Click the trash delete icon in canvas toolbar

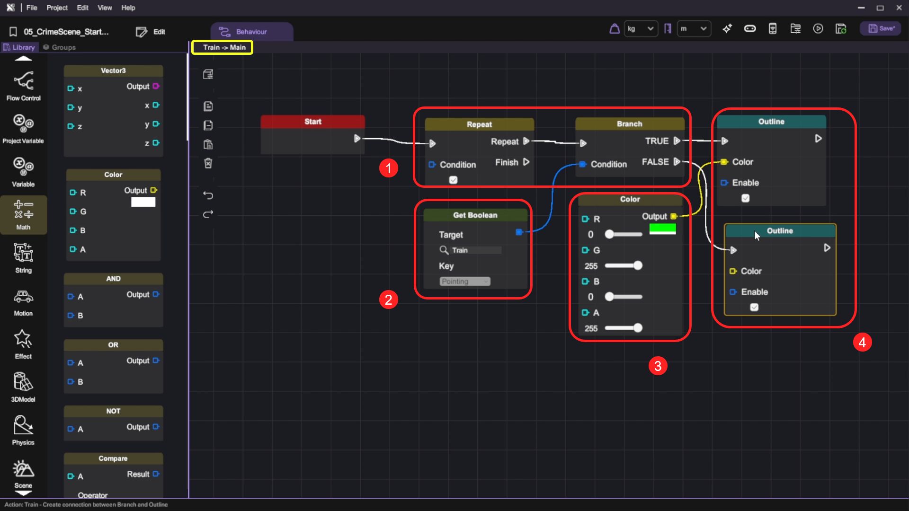pos(208,163)
